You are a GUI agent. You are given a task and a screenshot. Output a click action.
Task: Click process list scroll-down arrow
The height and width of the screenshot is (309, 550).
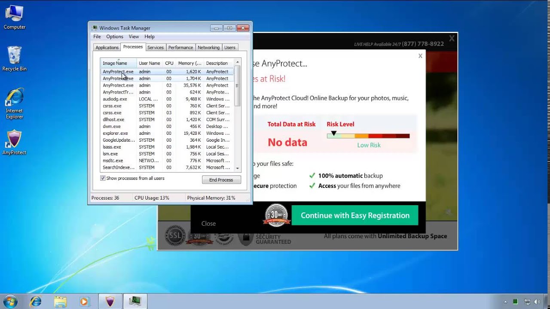[x=237, y=168]
